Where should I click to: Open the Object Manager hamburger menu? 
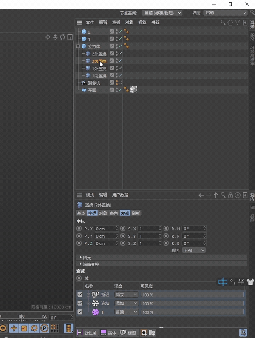pyautogui.click(x=80, y=23)
